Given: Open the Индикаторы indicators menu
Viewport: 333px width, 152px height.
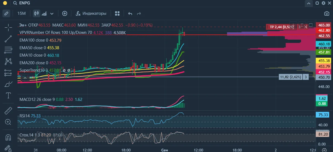Looking at the screenshot, I should pyautogui.click(x=91, y=13).
